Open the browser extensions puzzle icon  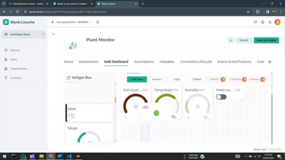click(x=257, y=12)
